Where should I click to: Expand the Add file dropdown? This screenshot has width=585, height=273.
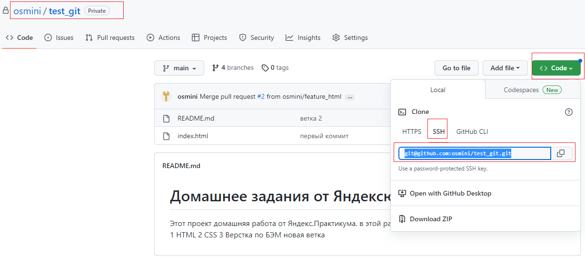(505, 68)
